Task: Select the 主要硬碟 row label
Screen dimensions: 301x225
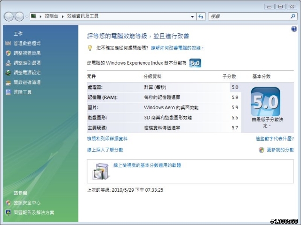Action: [97, 128]
